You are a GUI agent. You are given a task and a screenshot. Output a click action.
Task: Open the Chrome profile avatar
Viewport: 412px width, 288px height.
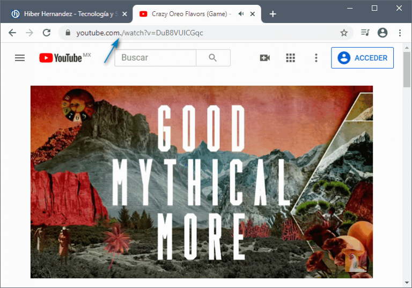pyautogui.click(x=382, y=33)
